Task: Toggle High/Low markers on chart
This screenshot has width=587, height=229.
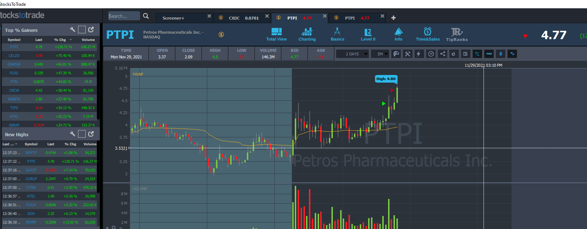Action: click(x=477, y=54)
